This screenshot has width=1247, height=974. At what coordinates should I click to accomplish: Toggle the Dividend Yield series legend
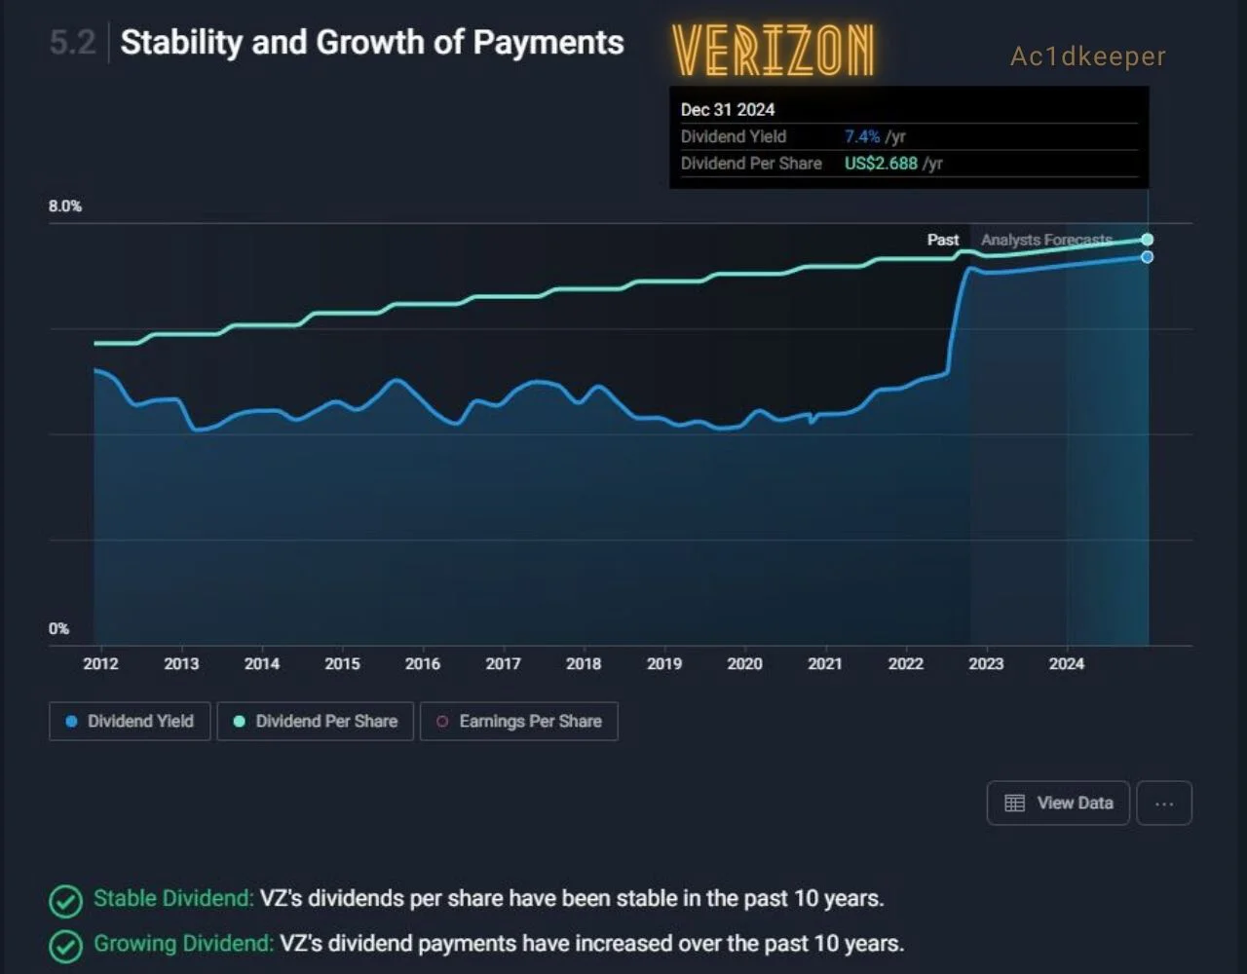tap(130, 722)
